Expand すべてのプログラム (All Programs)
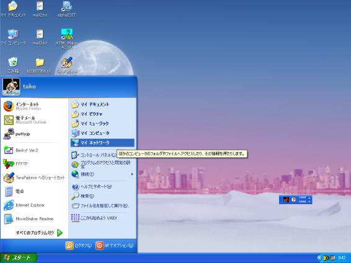 click(x=38, y=233)
